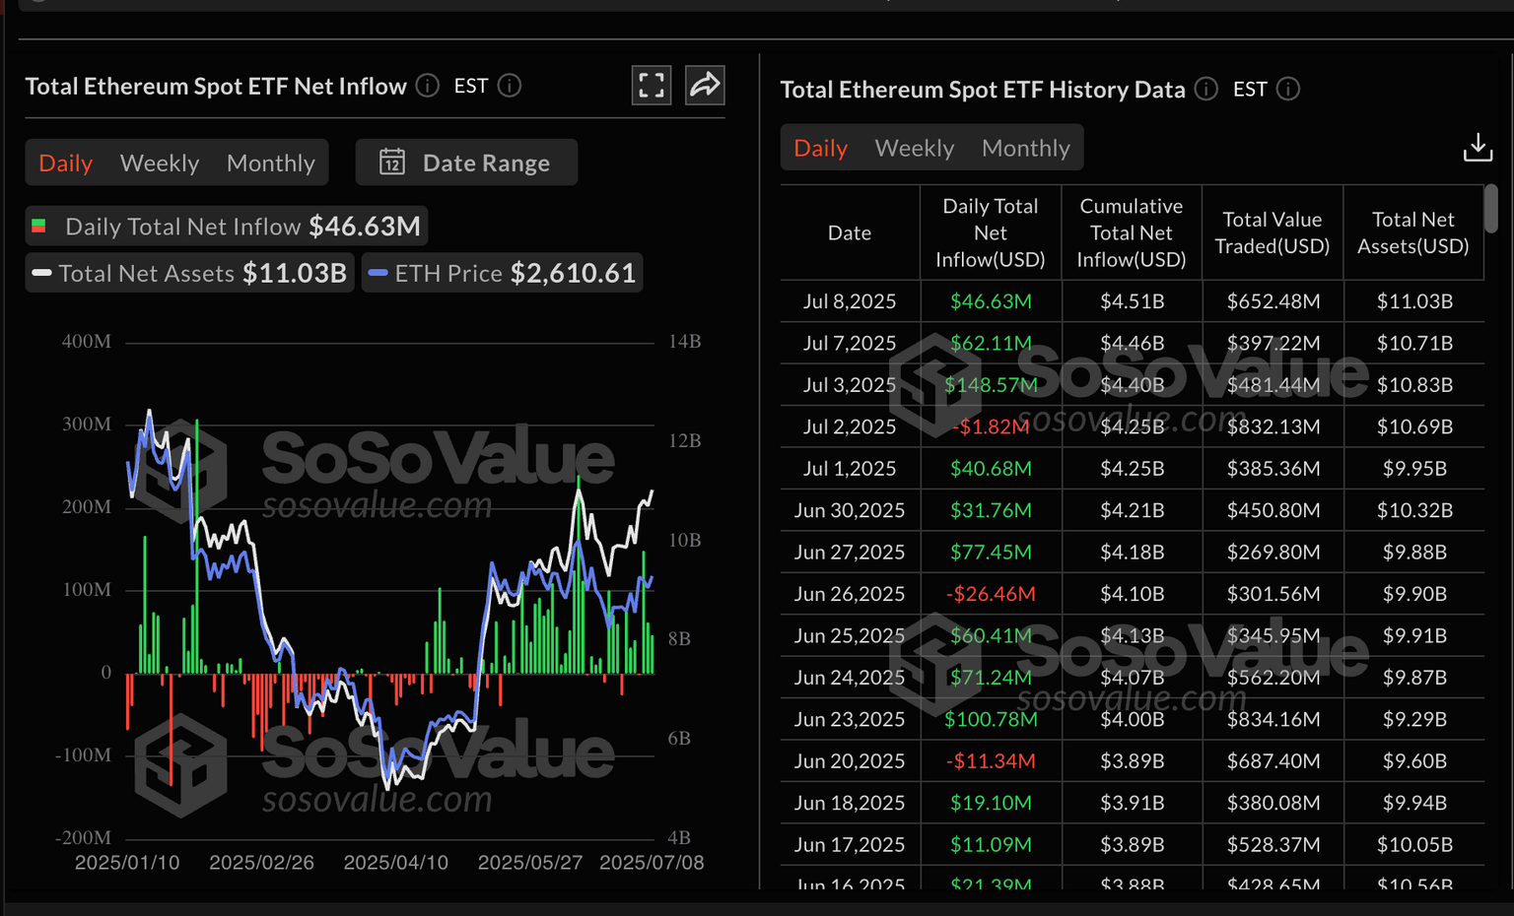
Task: Click $834.16M value traded cell
Action: point(1273,720)
